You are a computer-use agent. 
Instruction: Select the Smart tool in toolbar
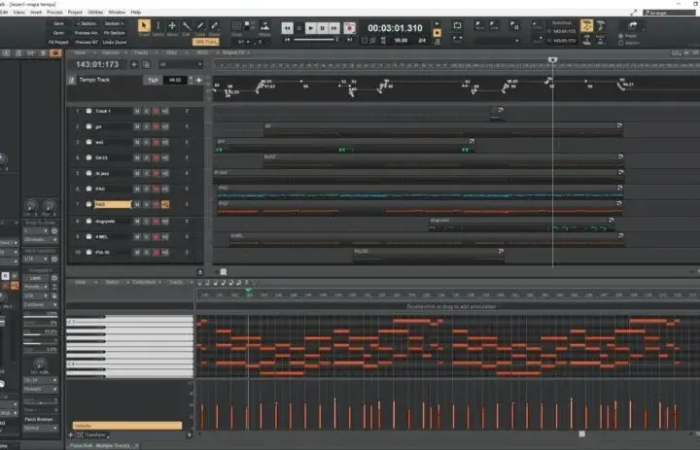144,26
